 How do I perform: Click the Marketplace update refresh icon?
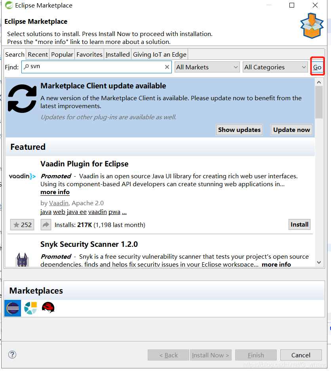(x=22, y=99)
